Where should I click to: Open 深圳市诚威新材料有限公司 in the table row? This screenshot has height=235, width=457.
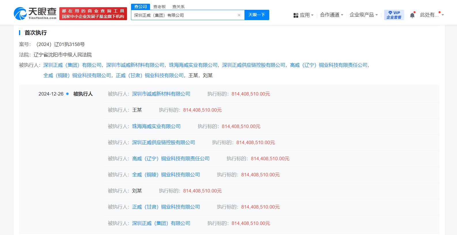[x=161, y=94]
